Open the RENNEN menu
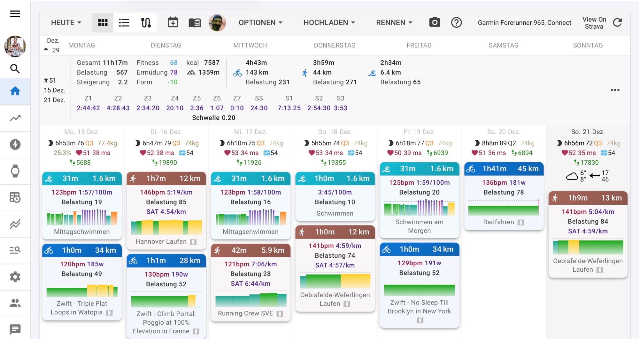639x339 pixels. click(x=394, y=22)
